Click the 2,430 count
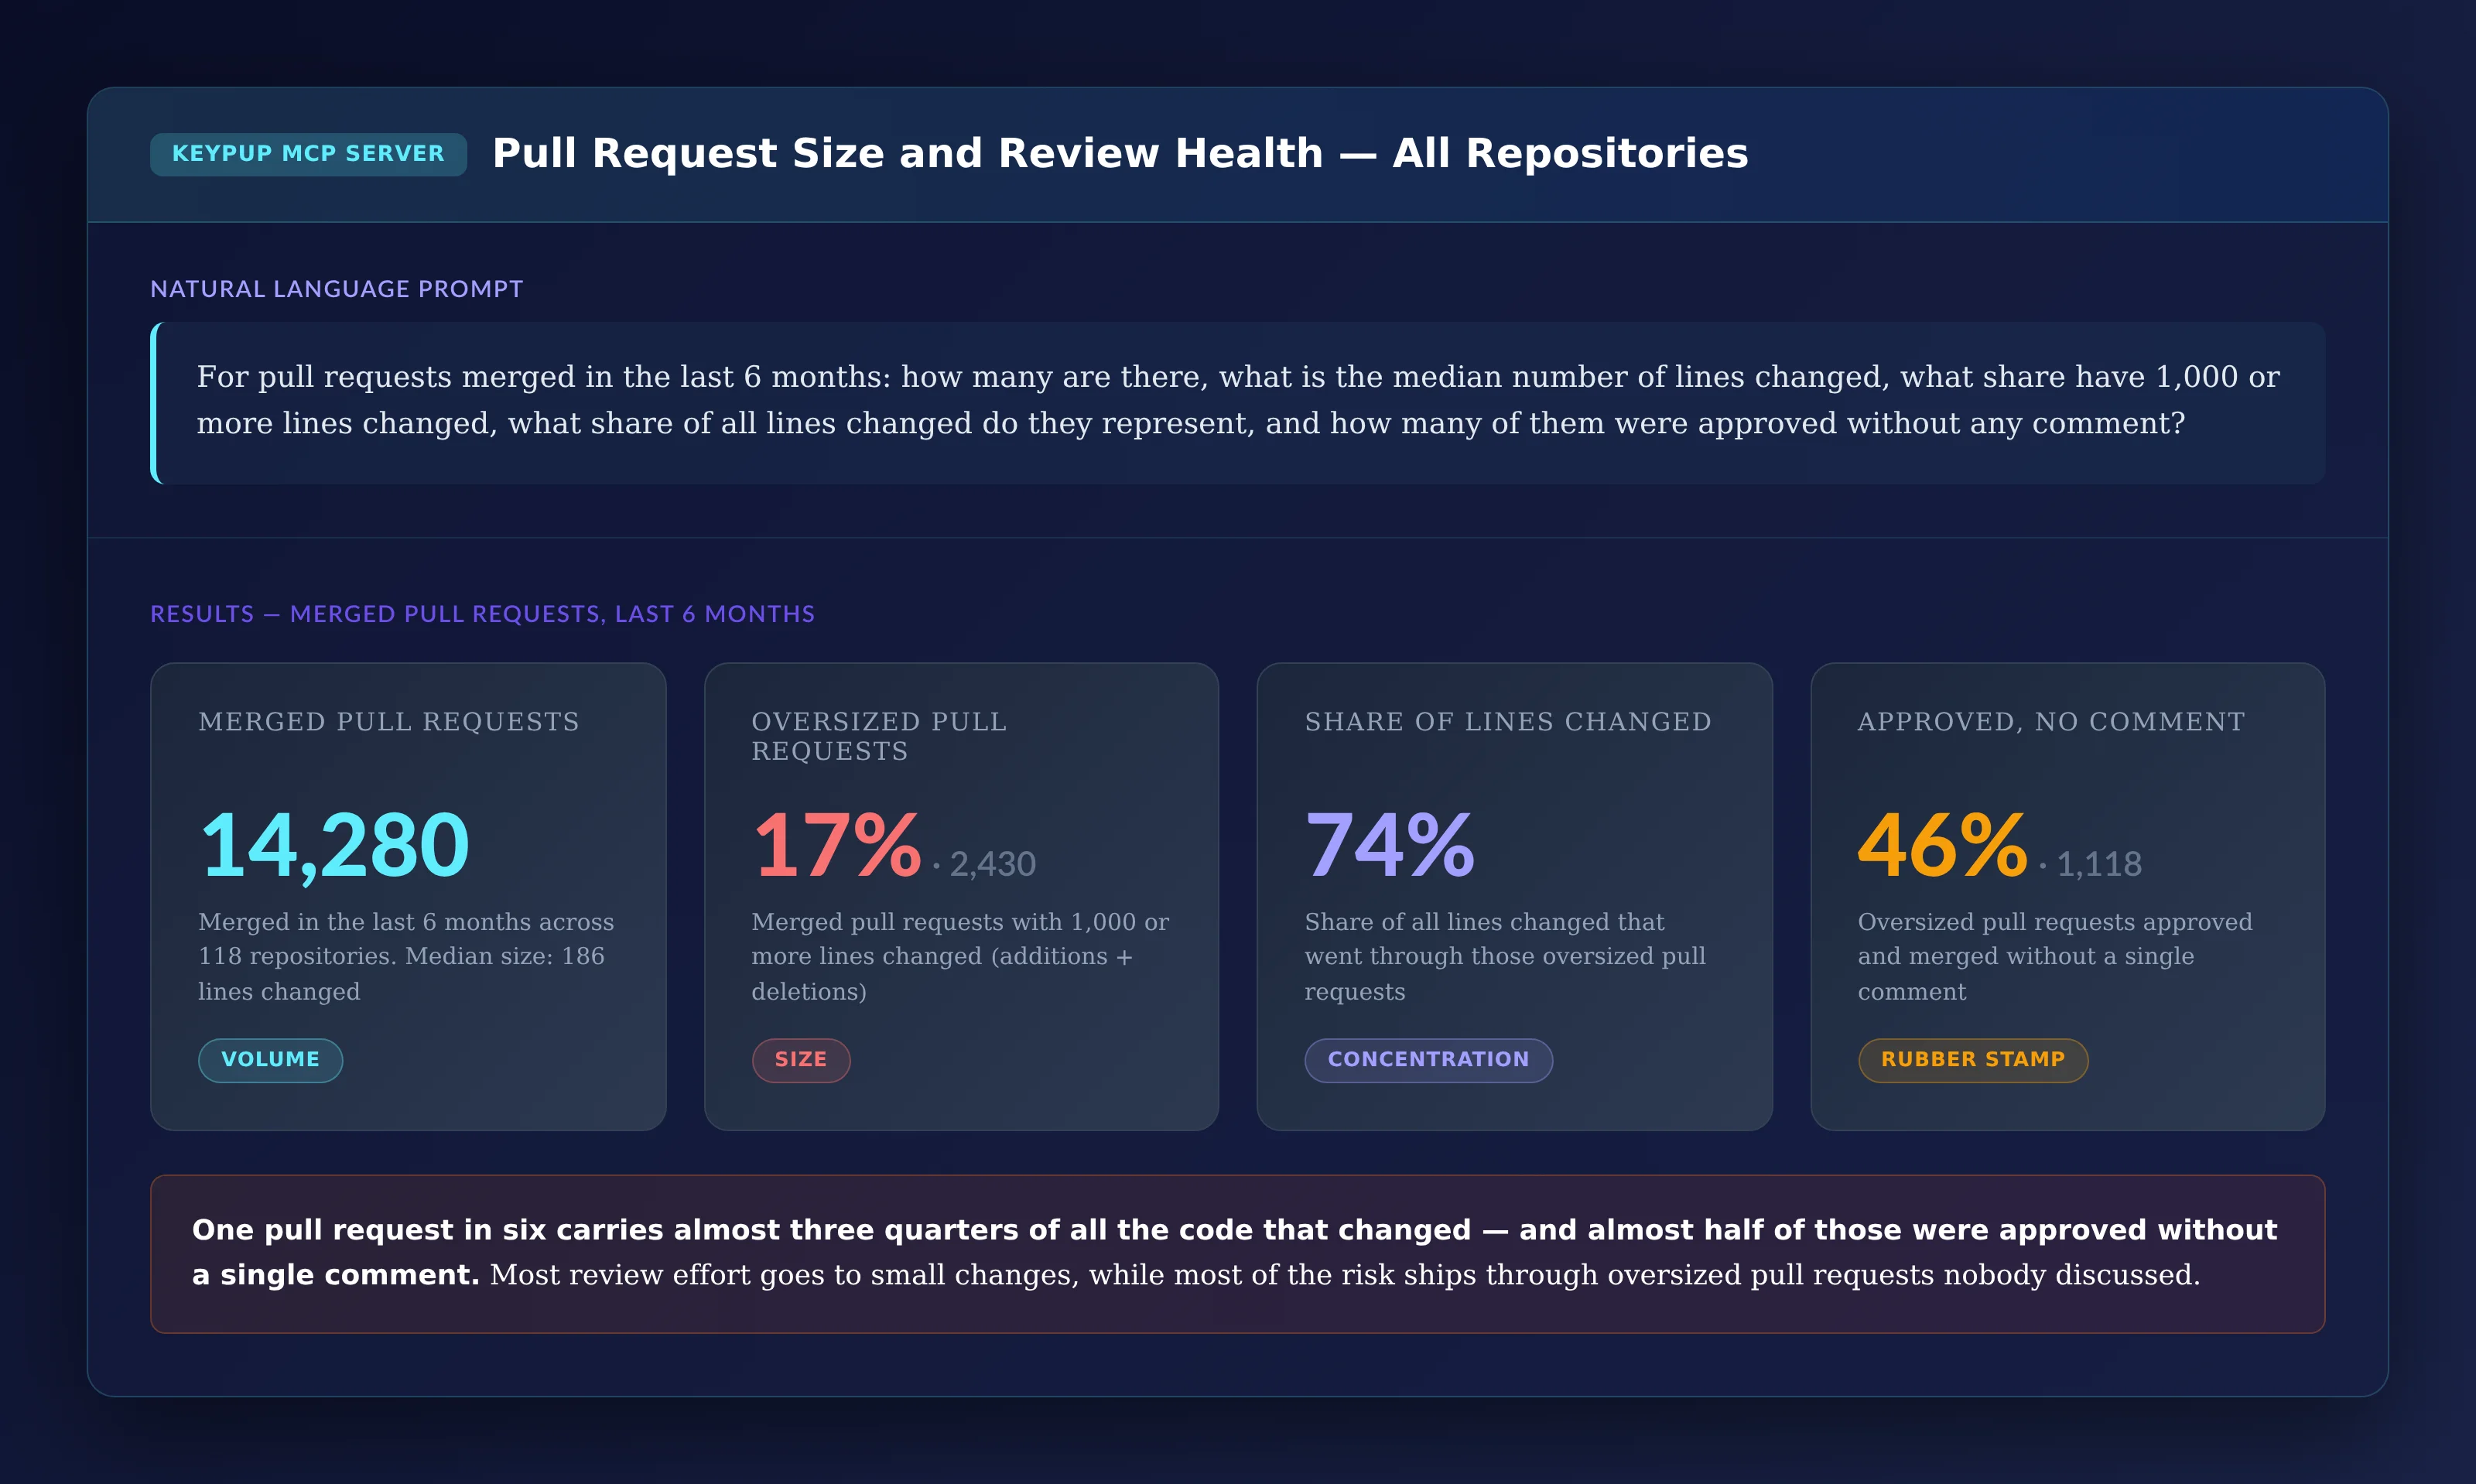2476x1484 pixels. 992,864
